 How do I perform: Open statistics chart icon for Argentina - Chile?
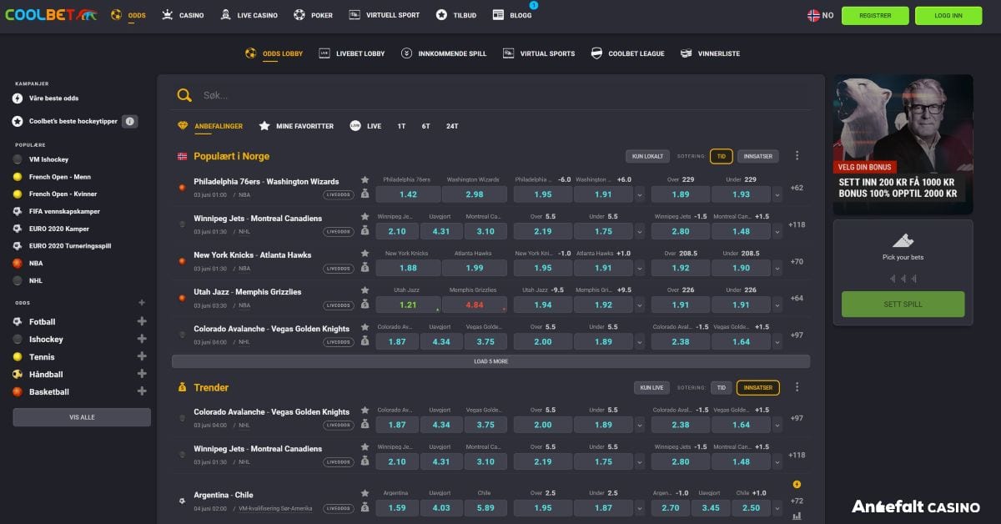797,516
